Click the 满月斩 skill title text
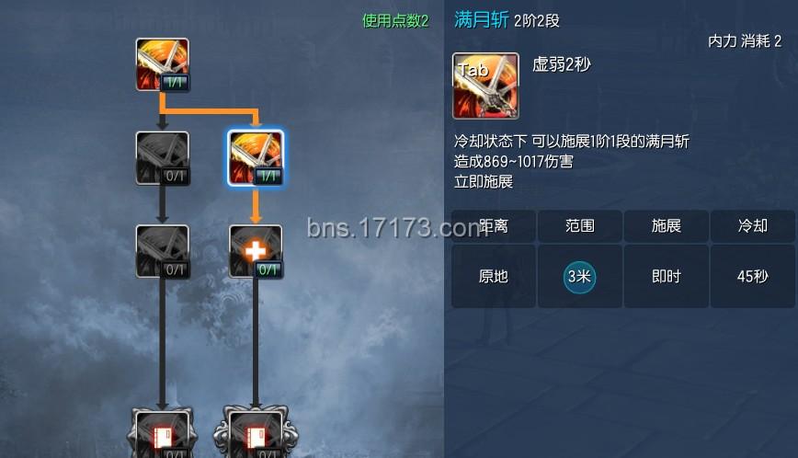Screen dimensions: 798x458 [481, 20]
